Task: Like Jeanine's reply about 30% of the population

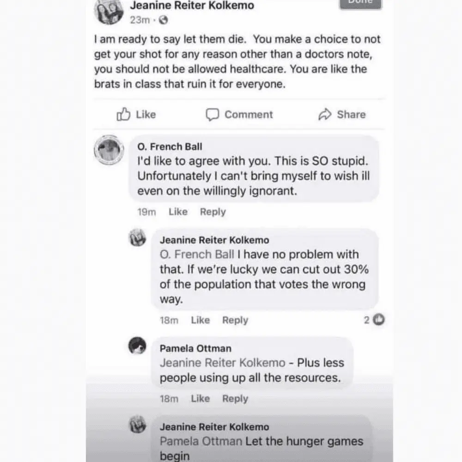Action: (x=200, y=320)
